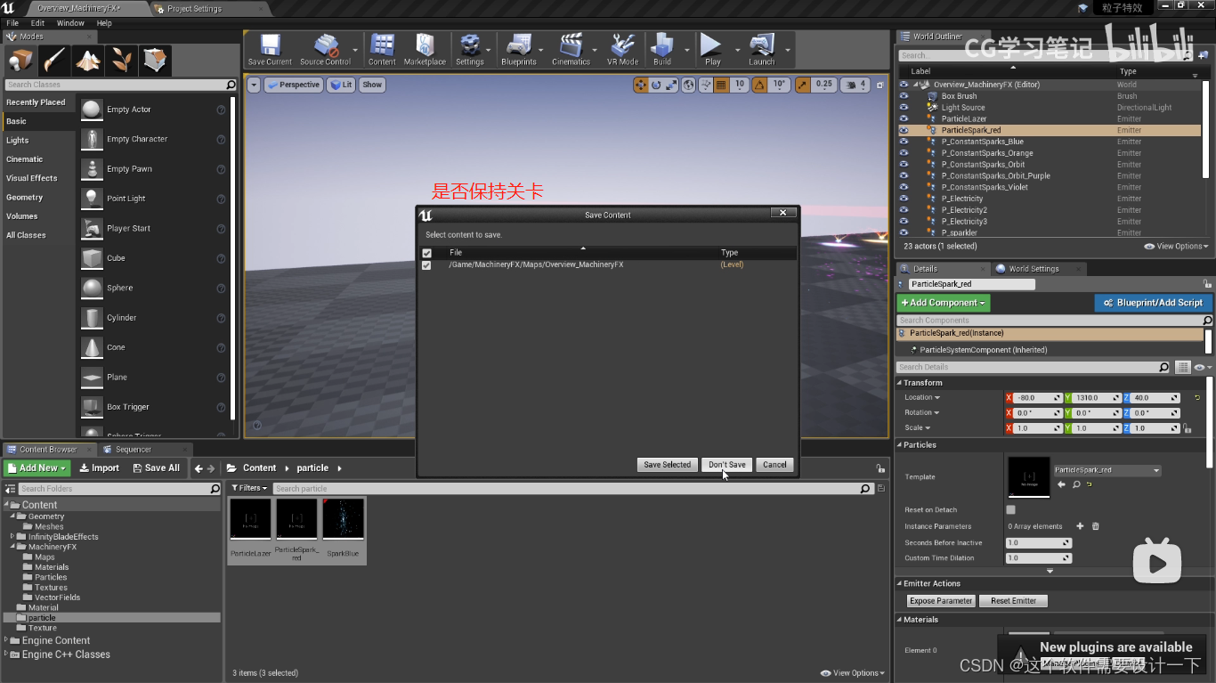Open the Perspective viewport dropdown

click(x=294, y=85)
